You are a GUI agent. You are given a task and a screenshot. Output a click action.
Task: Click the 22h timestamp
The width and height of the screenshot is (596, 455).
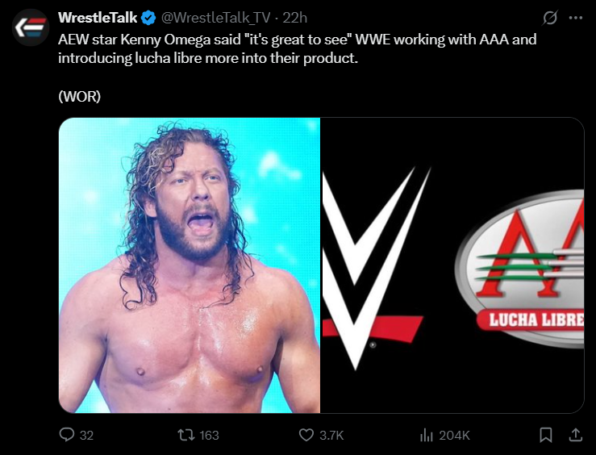click(x=295, y=18)
